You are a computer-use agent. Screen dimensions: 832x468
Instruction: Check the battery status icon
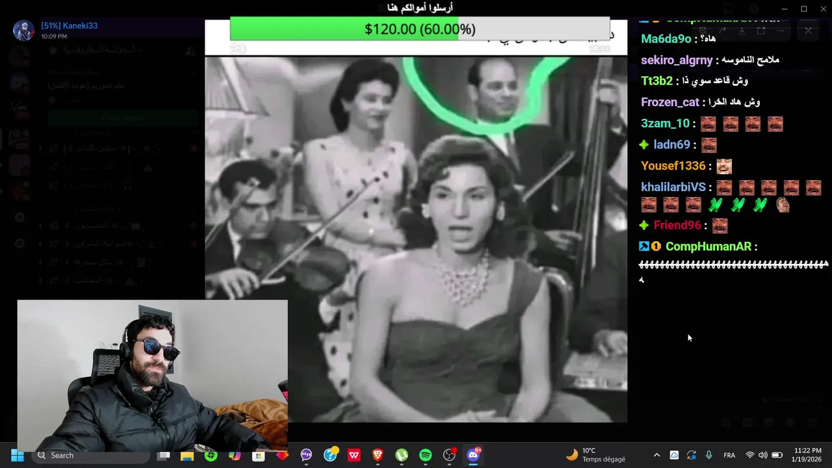click(x=777, y=456)
